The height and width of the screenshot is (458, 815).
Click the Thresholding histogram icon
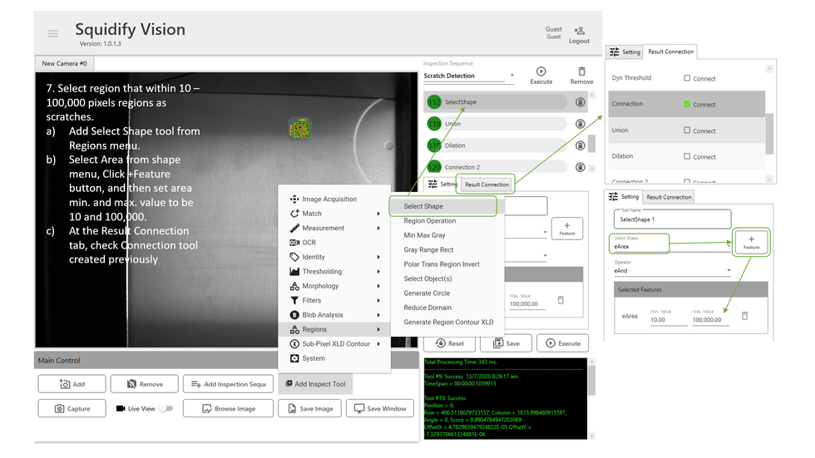(x=294, y=272)
